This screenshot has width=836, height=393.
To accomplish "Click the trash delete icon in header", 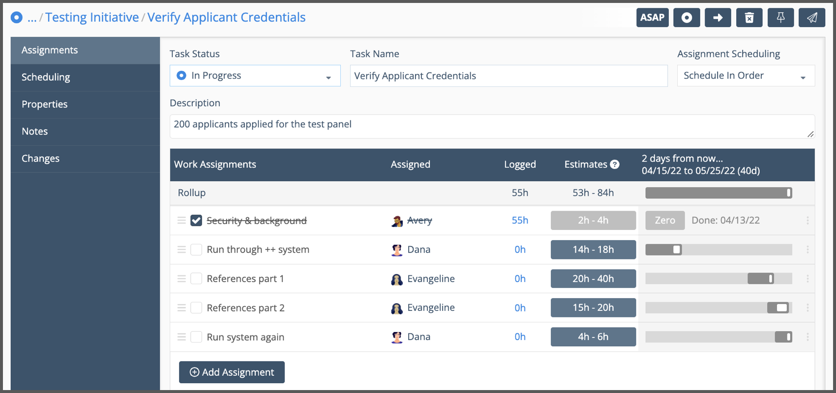I will tap(749, 18).
